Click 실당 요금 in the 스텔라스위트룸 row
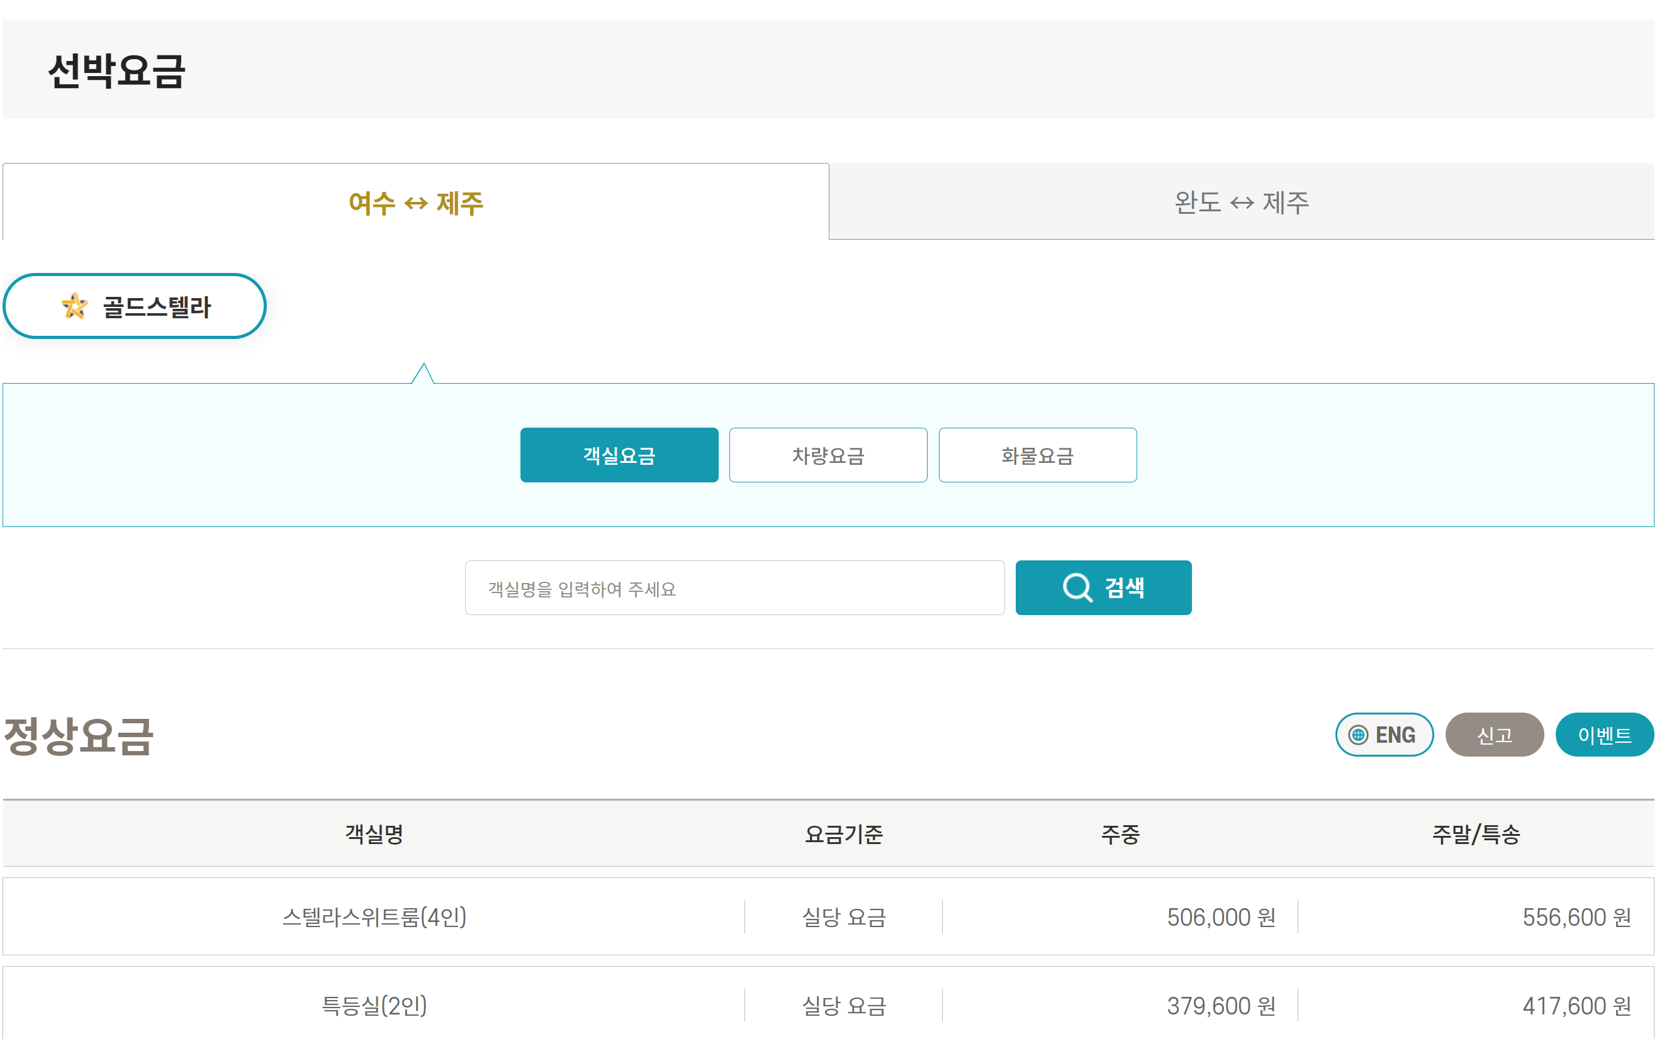Viewport: 1674px width, 1039px height. 844,918
